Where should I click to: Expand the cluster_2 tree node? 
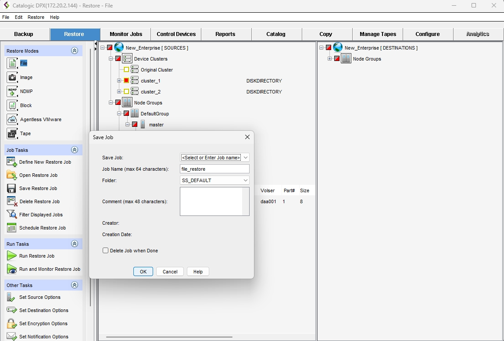pos(119,92)
